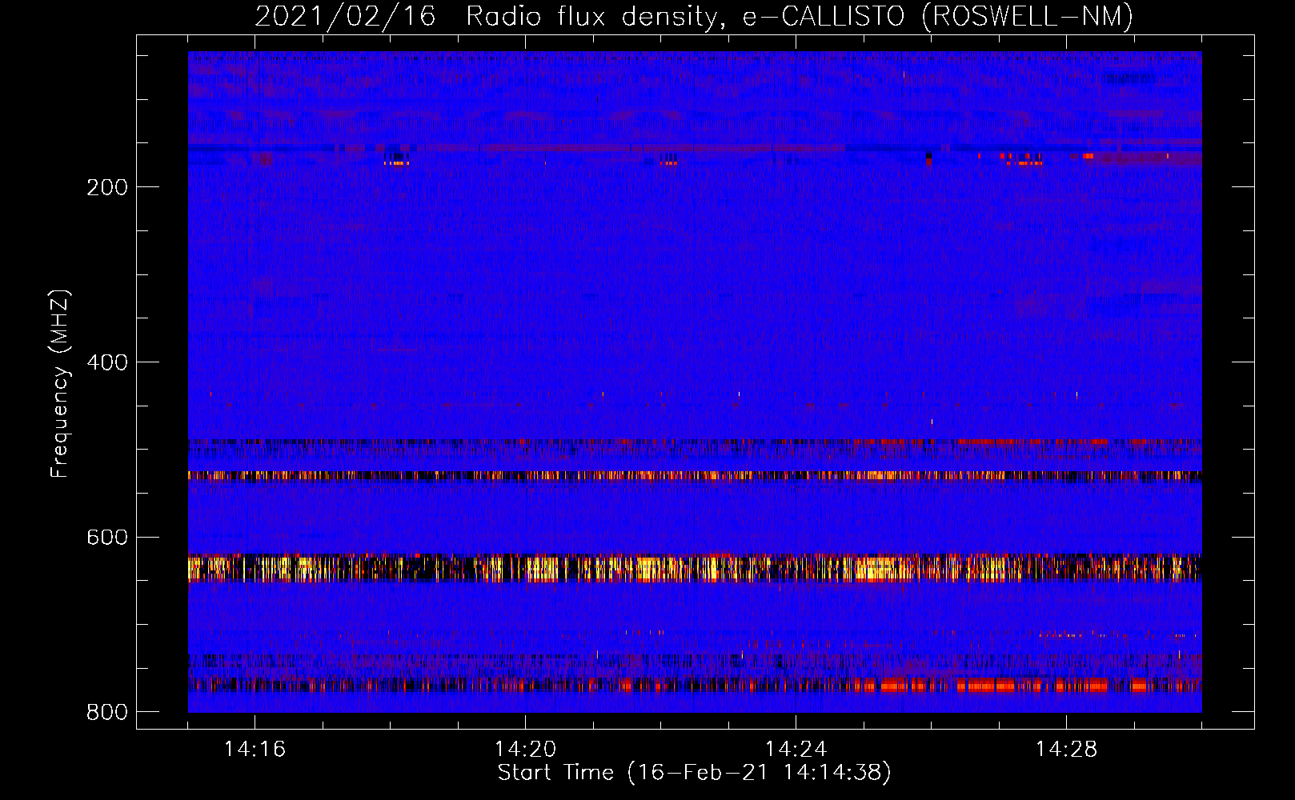Click the 200 frequency tick label

(107, 187)
